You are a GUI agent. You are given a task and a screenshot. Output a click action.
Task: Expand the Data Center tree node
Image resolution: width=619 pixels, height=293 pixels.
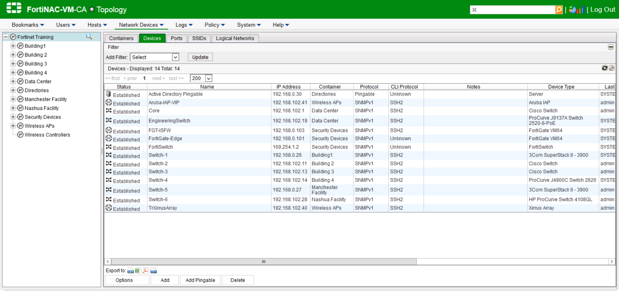tap(13, 81)
